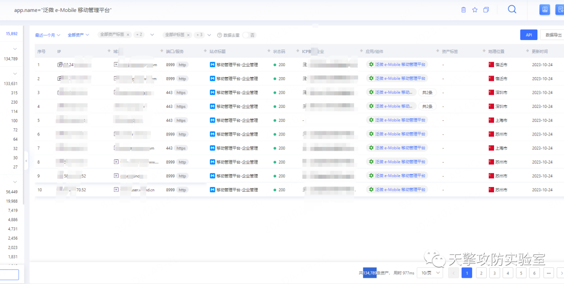Click the green gear app icon in row 6
Screen dimensions: 564x284
371,134
